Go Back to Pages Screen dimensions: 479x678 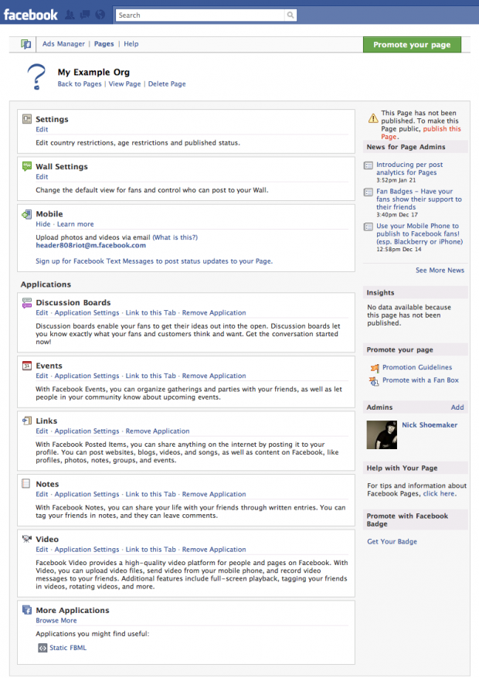coord(80,84)
